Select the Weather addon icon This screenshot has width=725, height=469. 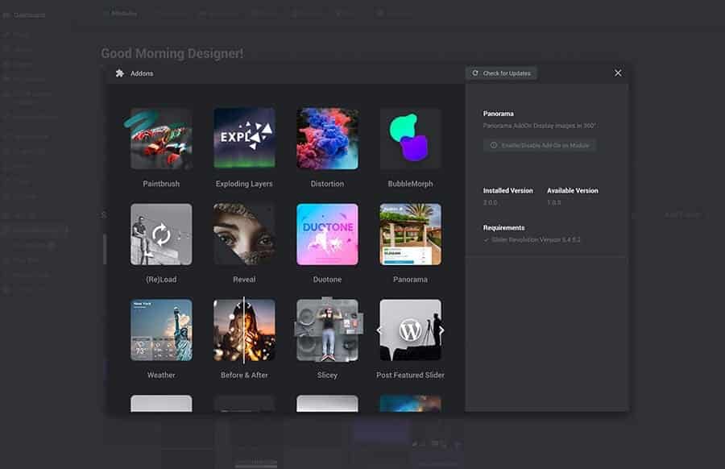pos(161,330)
